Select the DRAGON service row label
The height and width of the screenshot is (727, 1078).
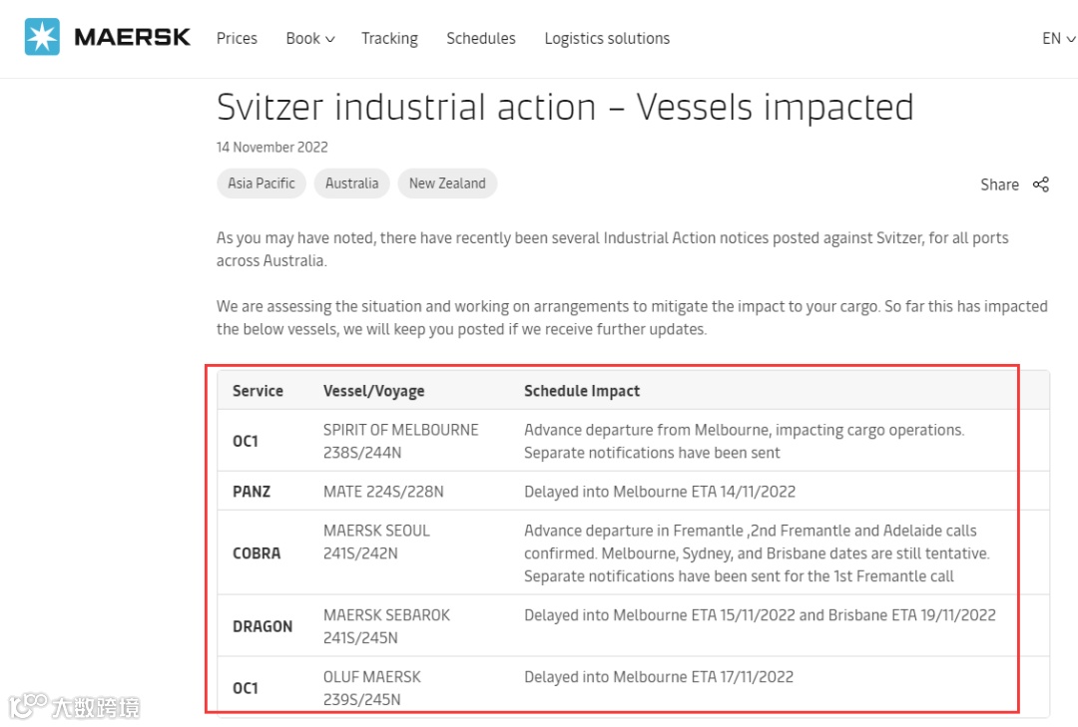pos(263,626)
